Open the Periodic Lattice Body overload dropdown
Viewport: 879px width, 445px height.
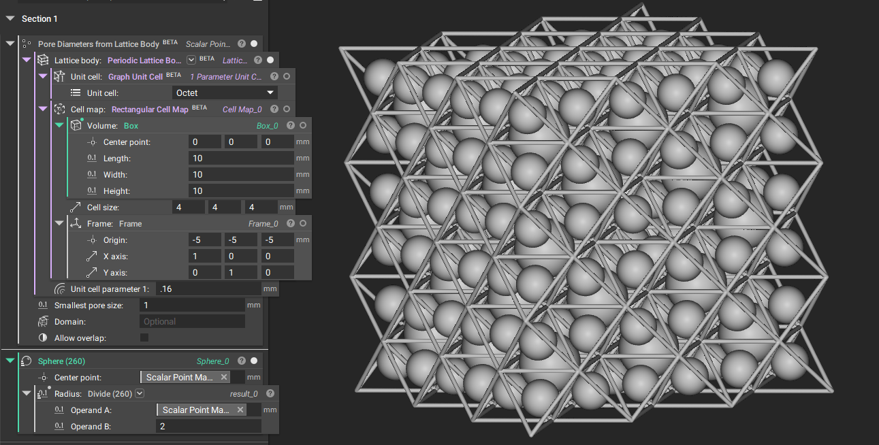click(x=191, y=60)
